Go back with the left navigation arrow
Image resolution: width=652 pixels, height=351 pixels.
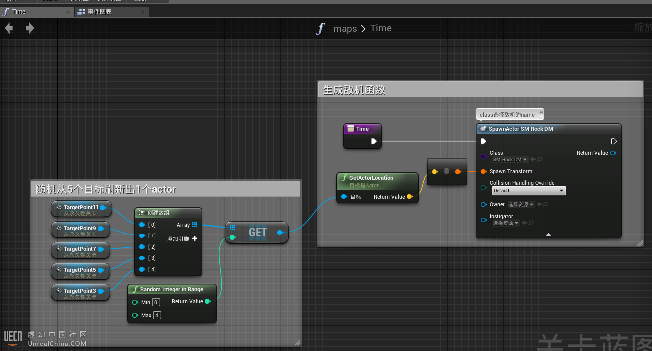pos(9,28)
